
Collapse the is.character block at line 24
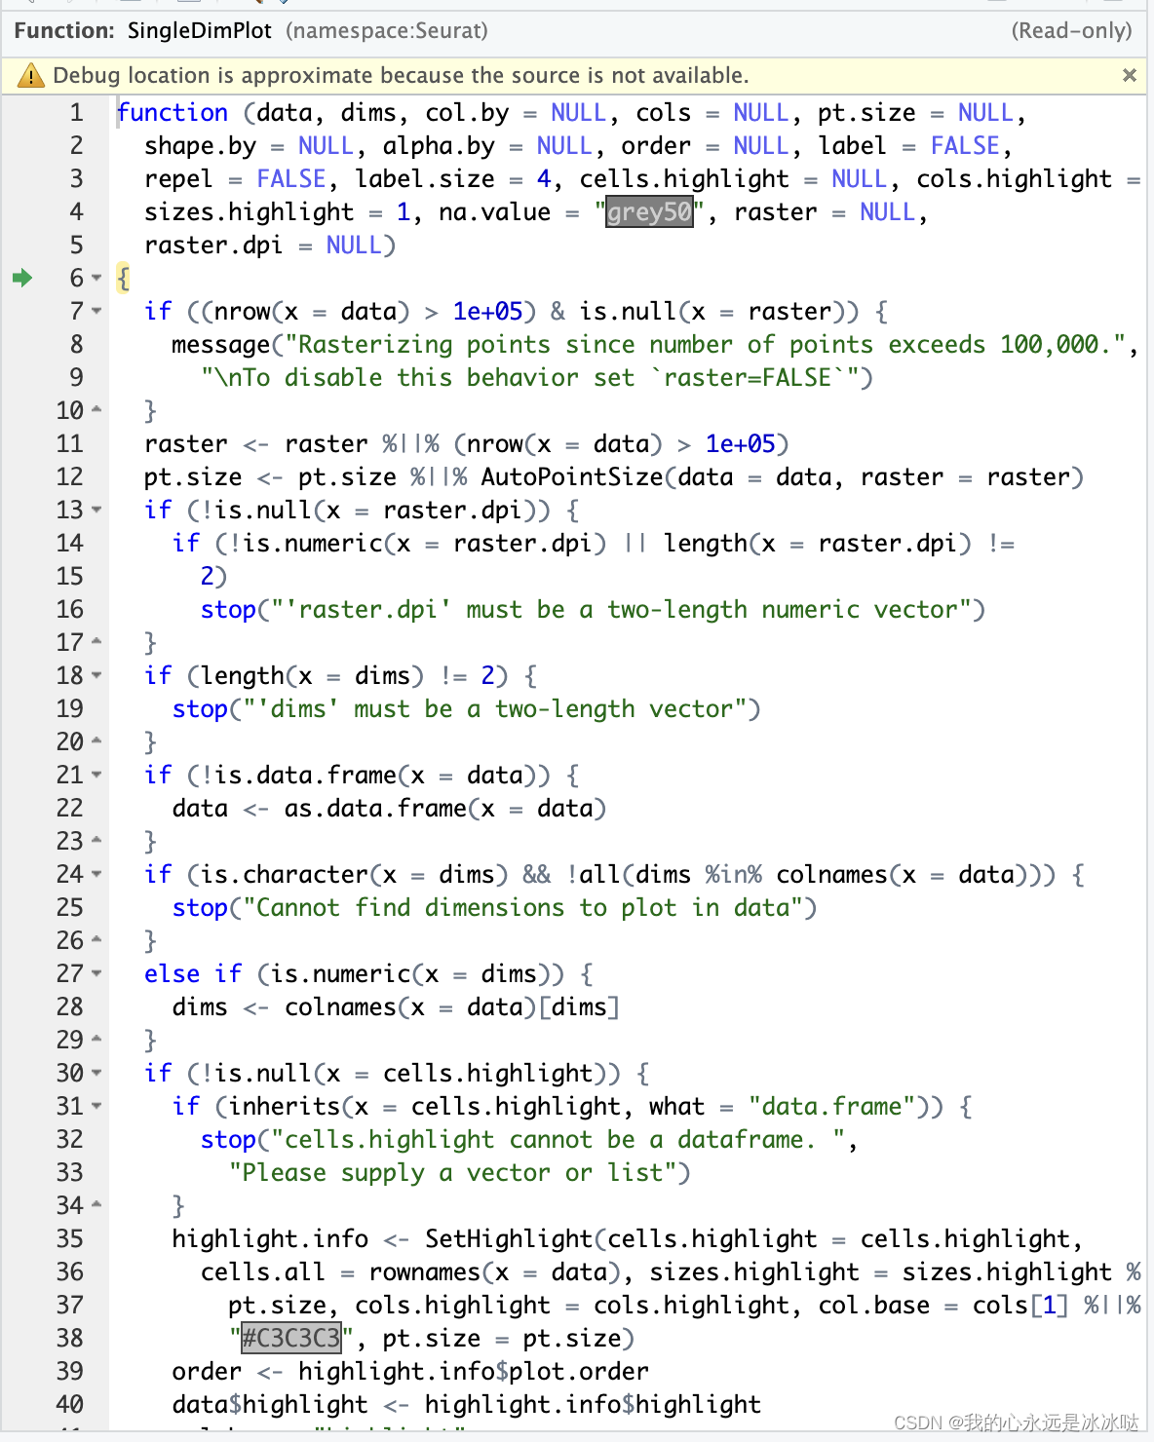96,874
